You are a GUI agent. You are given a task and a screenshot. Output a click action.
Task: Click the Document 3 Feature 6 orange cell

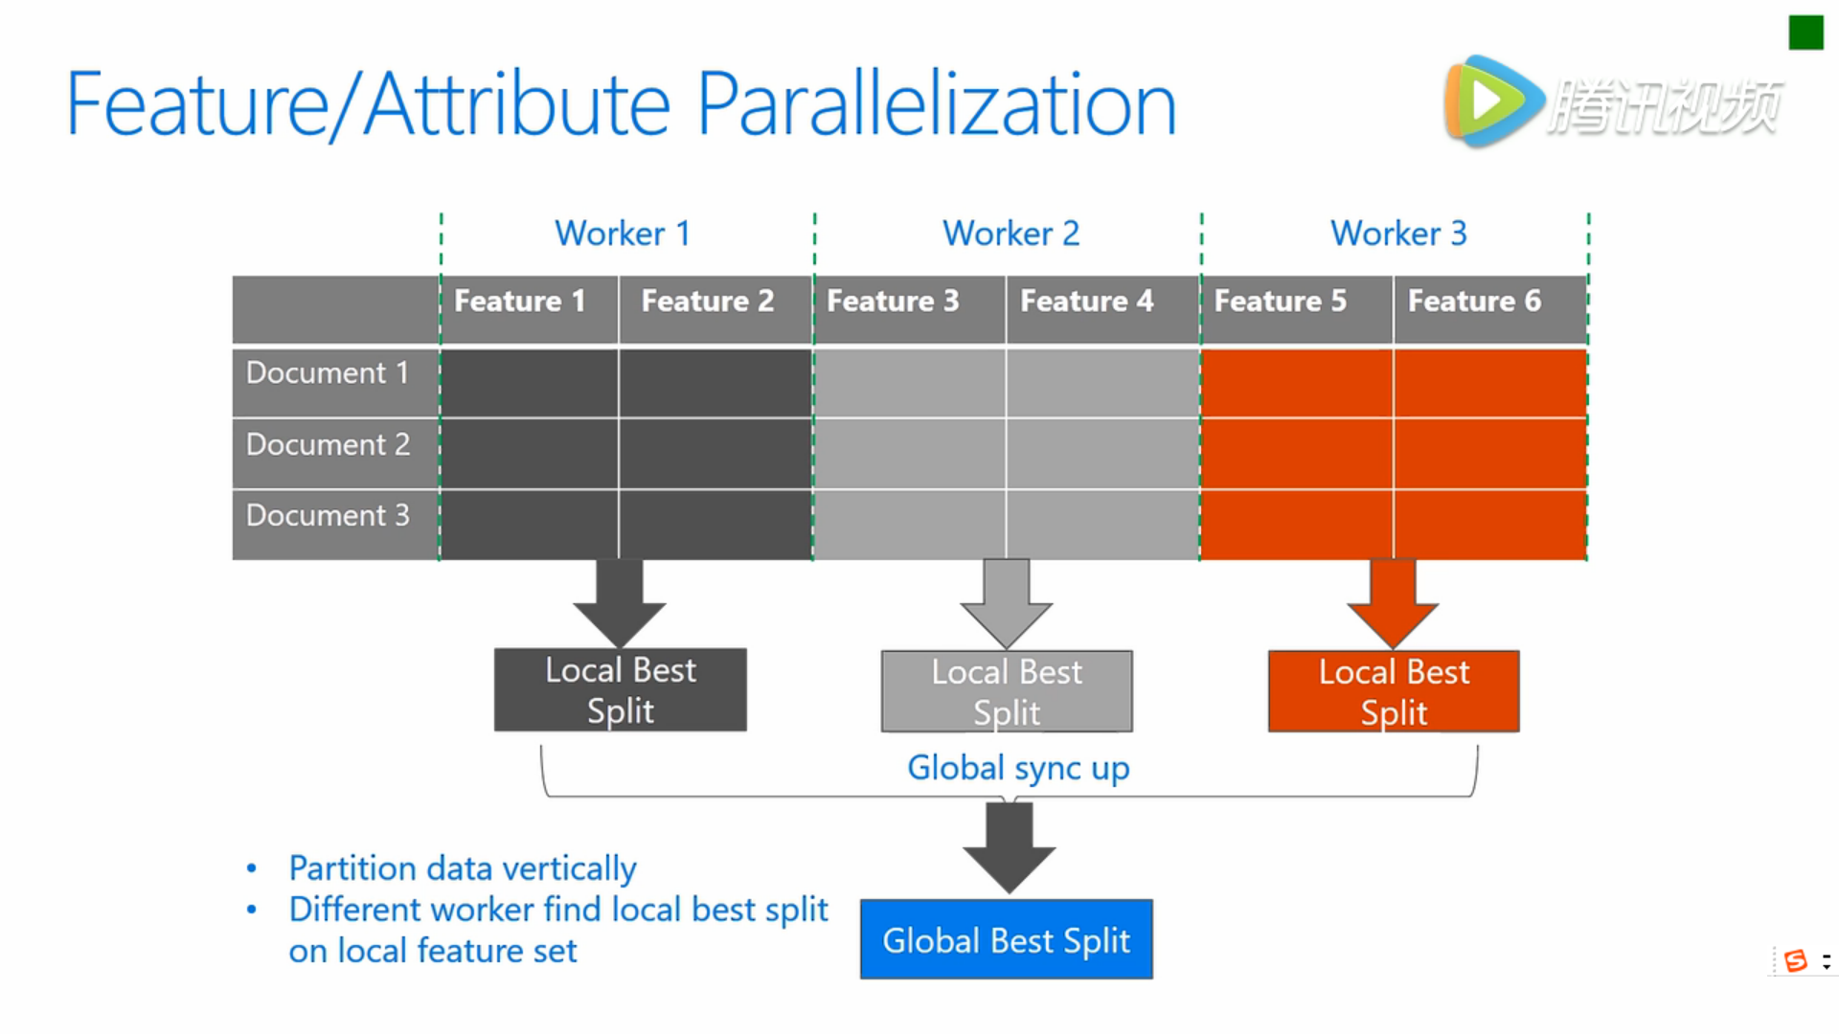click(1490, 525)
